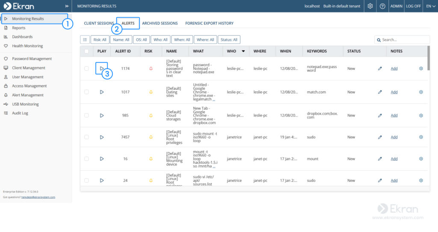The width and height of the screenshot is (438, 232).
Task: Click the LOG OFF button
Action: [x=413, y=6]
